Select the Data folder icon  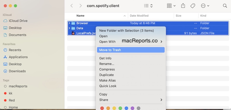point(73,28)
